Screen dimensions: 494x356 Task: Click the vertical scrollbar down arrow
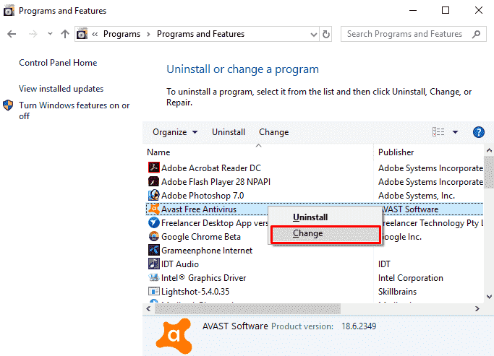(x=489, y=296)
